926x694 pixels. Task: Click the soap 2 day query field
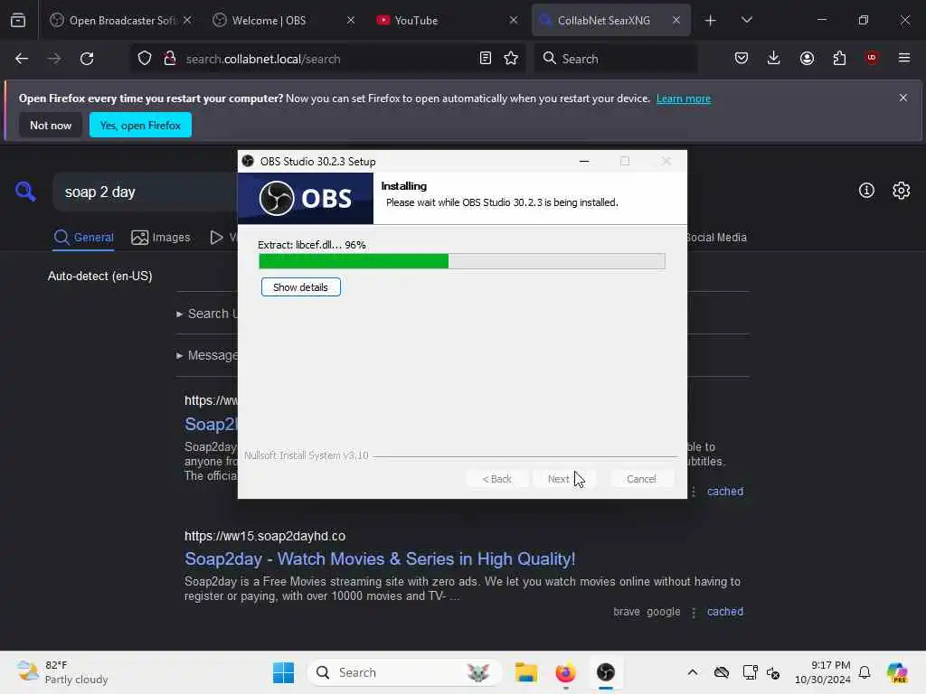coord(147,192)
